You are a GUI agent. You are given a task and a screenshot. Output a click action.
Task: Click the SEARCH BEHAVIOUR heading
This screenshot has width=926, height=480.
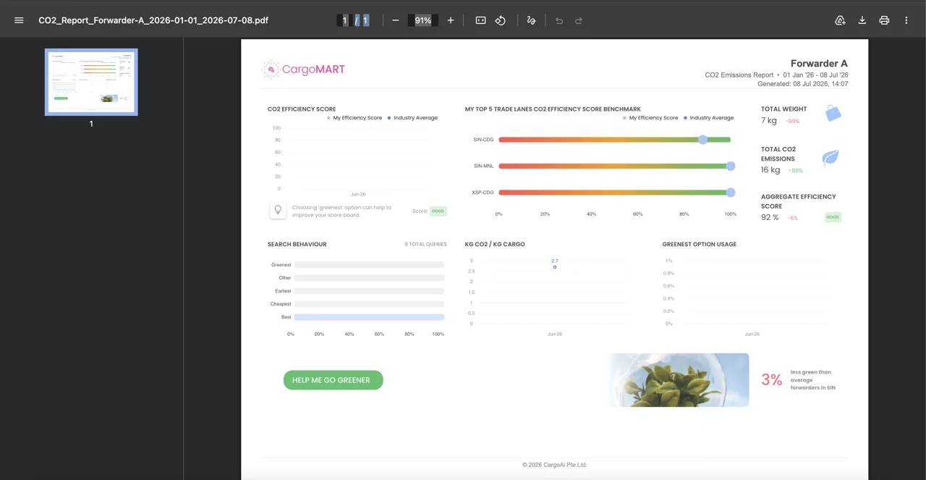[297, 244]
